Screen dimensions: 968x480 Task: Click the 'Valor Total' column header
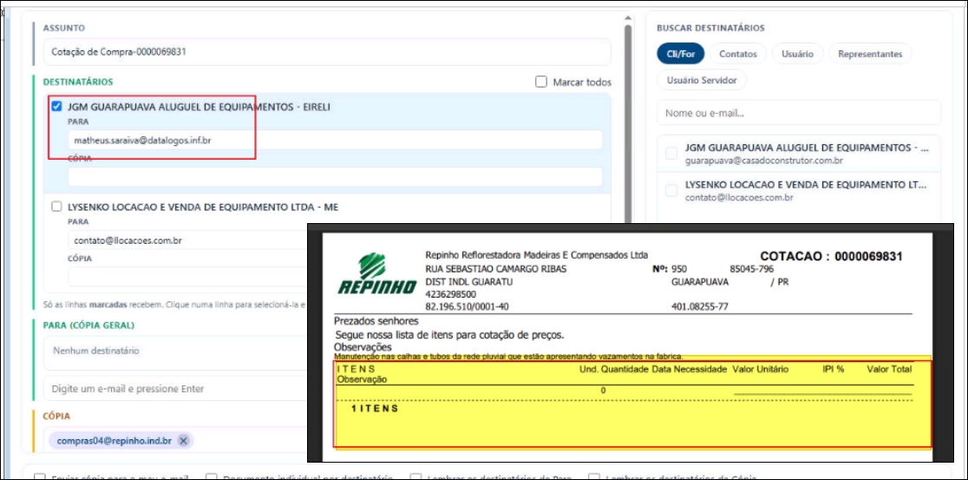pos(889,370)
